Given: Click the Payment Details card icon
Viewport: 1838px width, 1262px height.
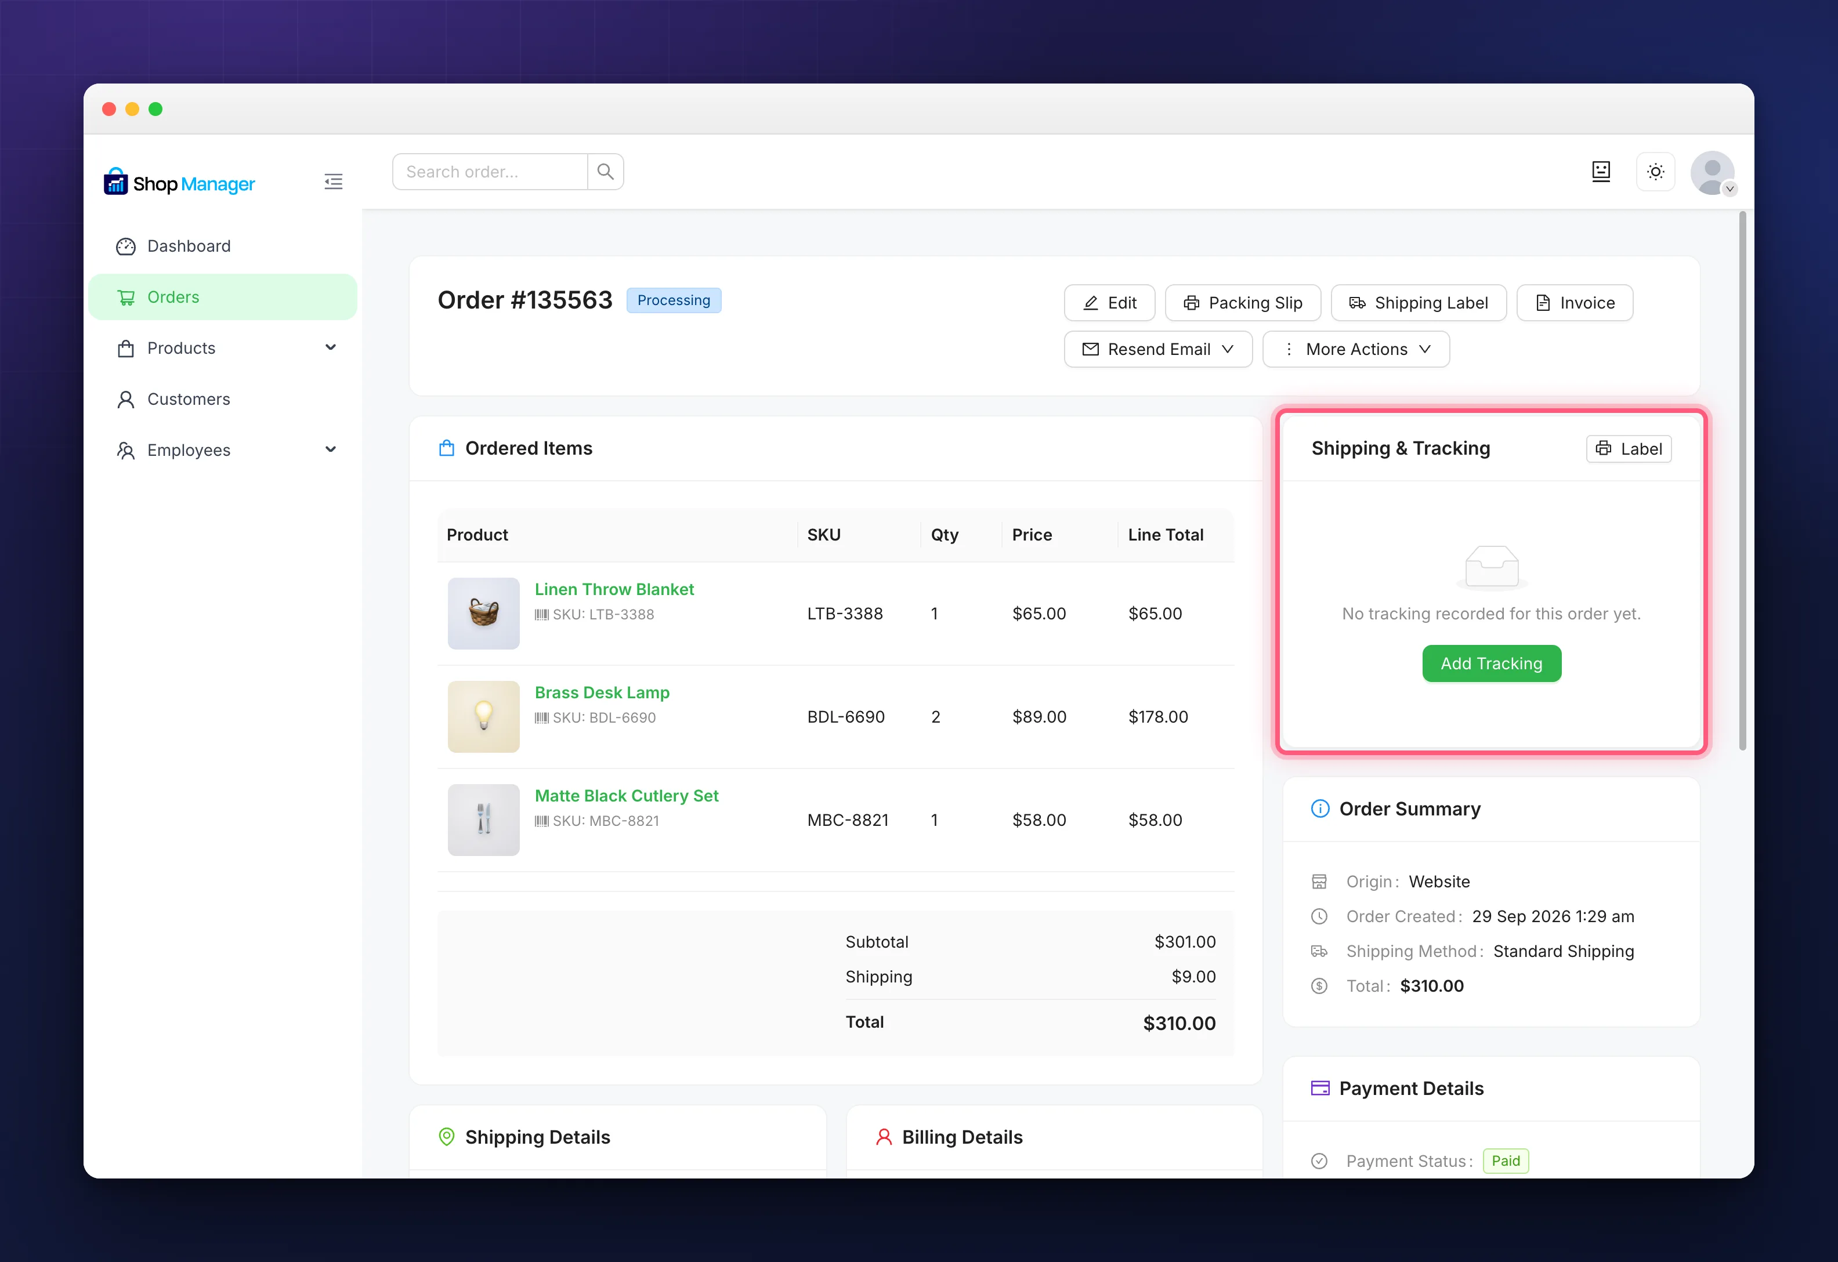Looking at the screenshot, I should (x=1320, y=1088).
